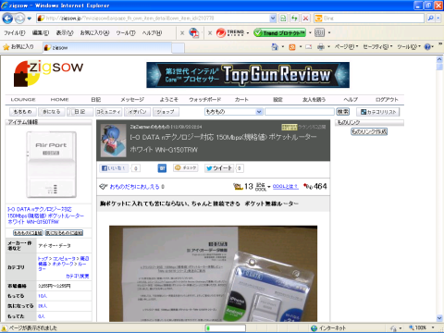Click the Facebook いいね! button

tap(114, 168)
